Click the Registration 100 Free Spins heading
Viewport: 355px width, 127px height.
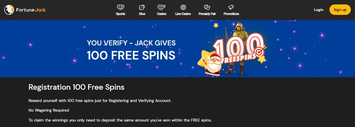76,87
